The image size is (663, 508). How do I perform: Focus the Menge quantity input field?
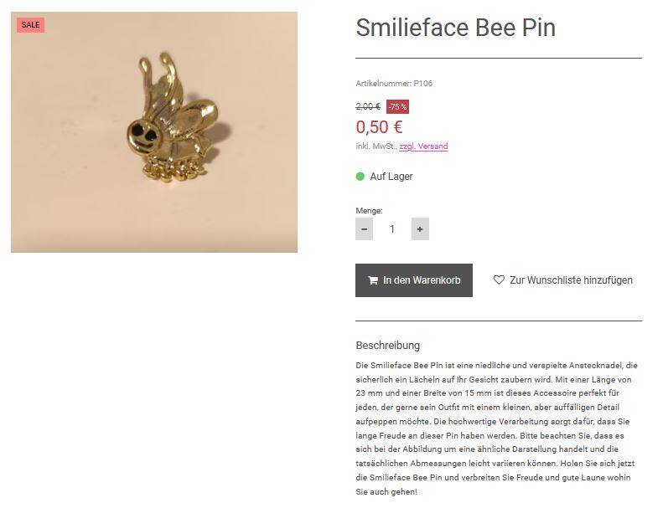point(391,228)
